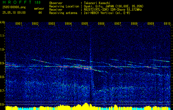Click the gray frequency range bar on left axis
173x110 pixels.
pyautogui.click(x=5, y=64)
